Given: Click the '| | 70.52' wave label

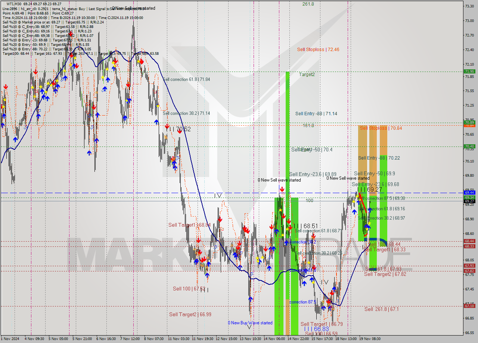Looking at the screenshot, I should 180,129.
